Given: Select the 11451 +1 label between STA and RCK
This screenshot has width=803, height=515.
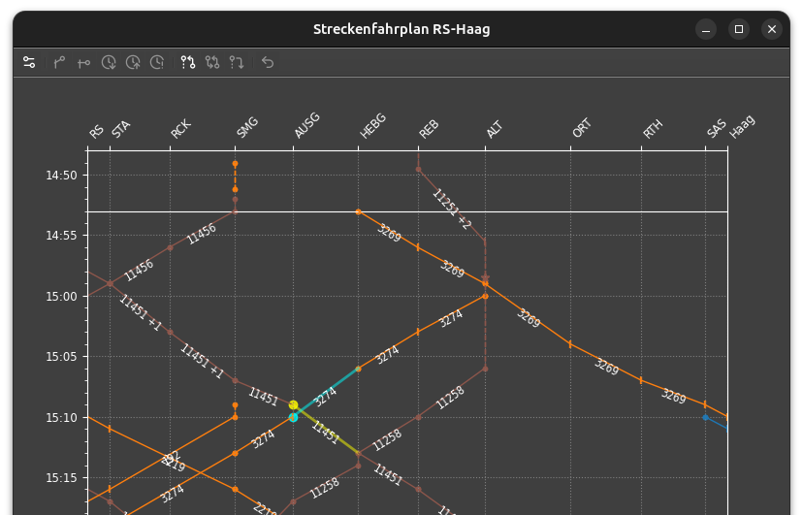Looking at the screenshot, I should point(141,313).
